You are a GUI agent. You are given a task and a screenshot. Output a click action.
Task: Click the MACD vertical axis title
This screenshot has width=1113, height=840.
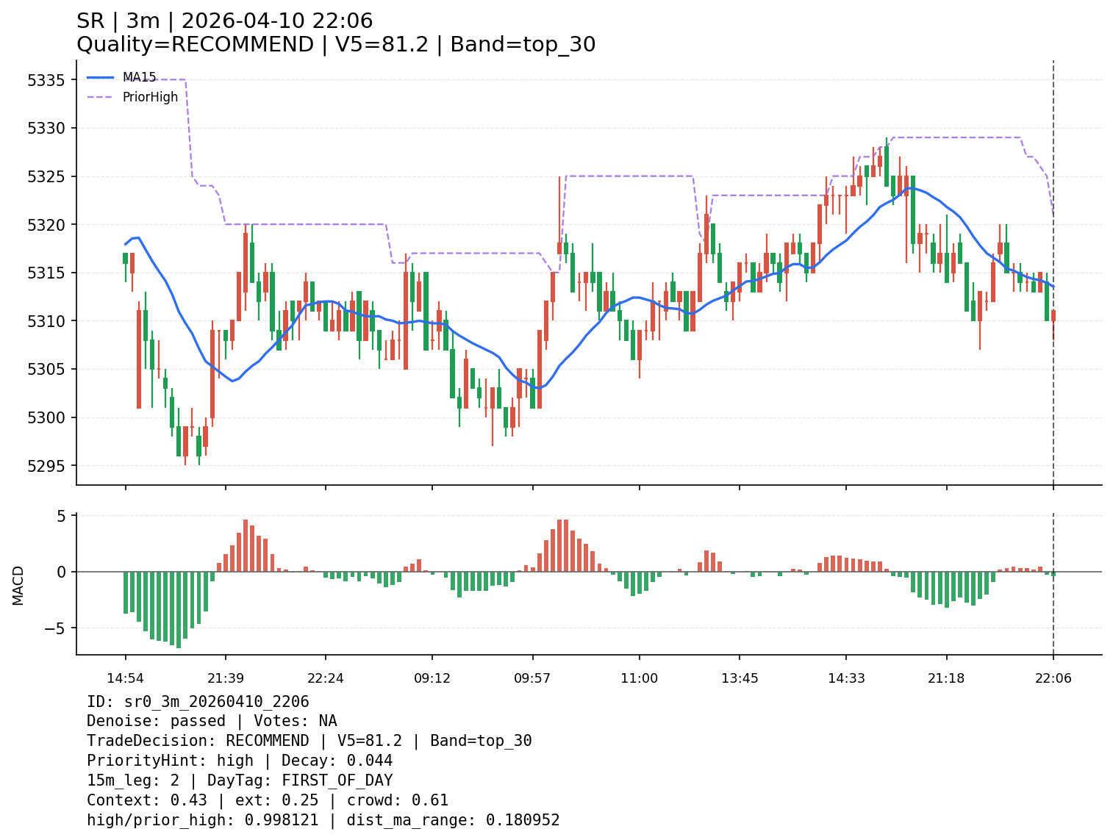[x=18, y=585]
